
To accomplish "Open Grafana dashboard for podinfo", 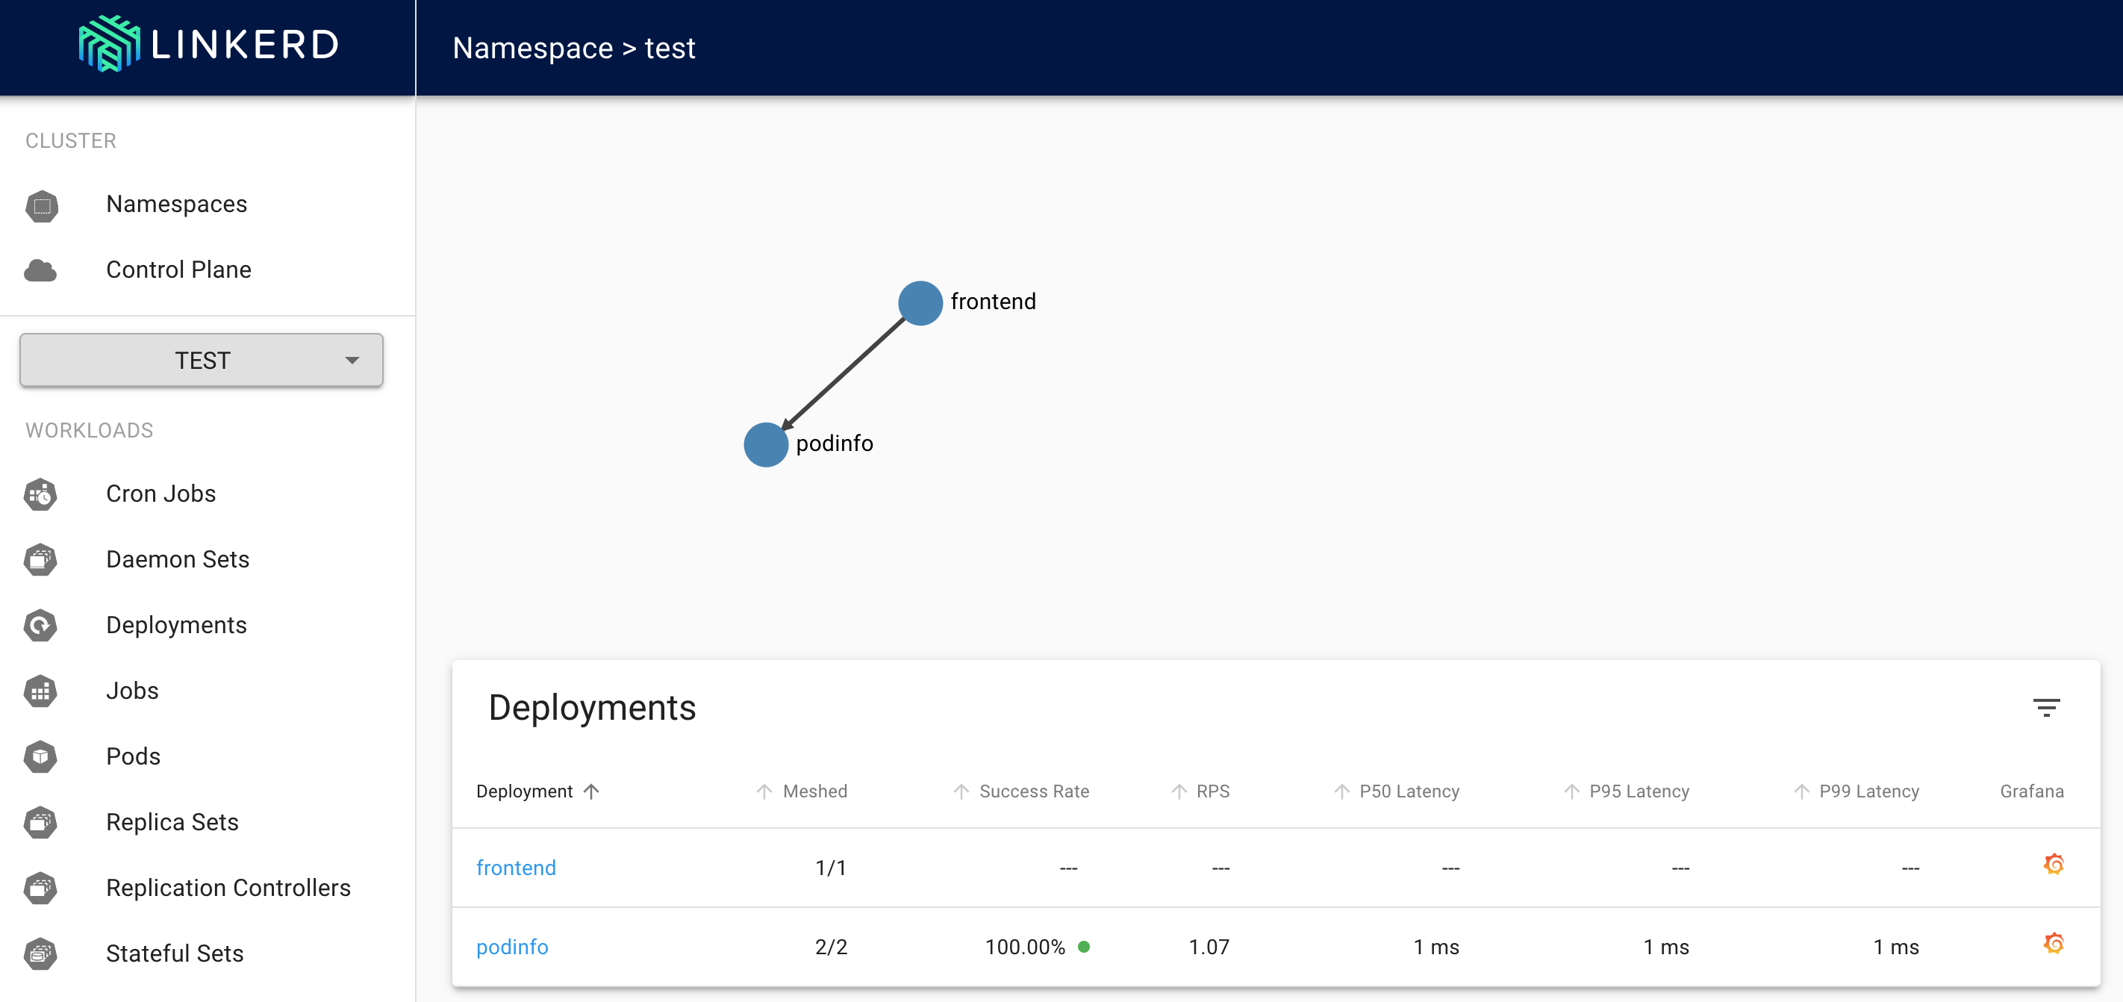I will [x=2053, y=944].
